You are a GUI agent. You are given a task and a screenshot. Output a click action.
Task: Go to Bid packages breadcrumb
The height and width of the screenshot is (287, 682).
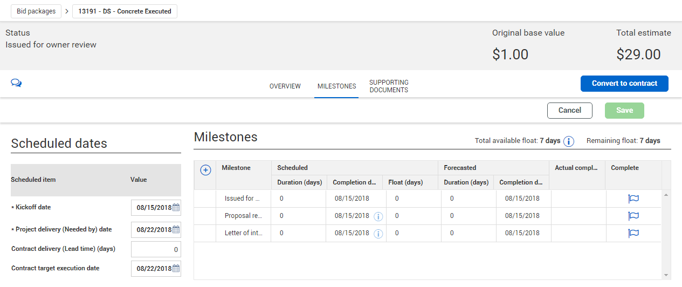(36, 11)
